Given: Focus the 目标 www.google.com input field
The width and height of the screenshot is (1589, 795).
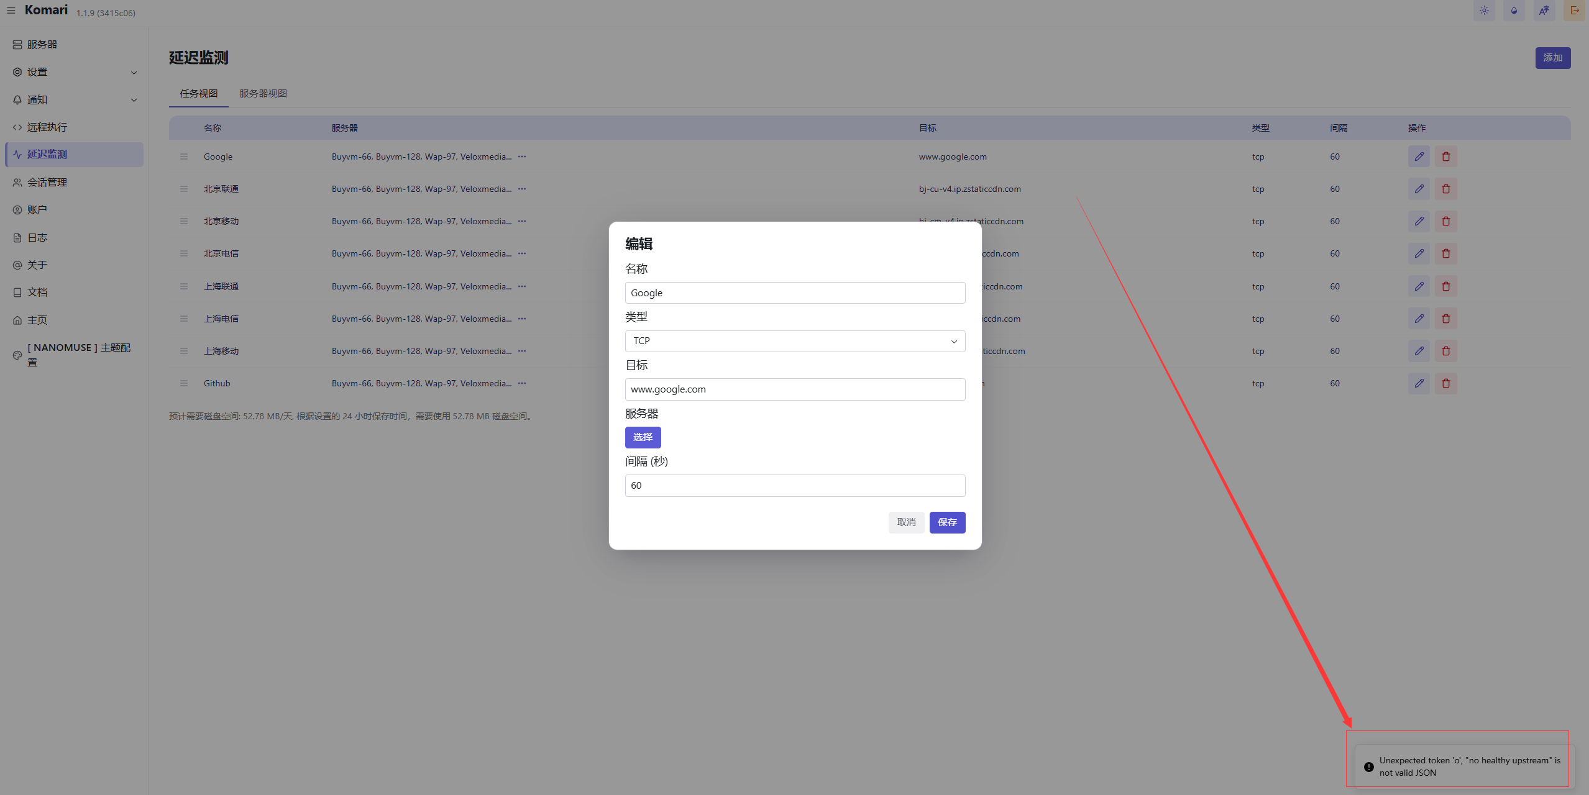Looking at the screenshot, I should [795, 389].
